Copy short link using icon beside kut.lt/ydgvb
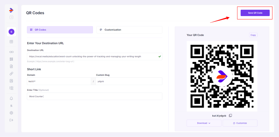 tap(230, 116)
